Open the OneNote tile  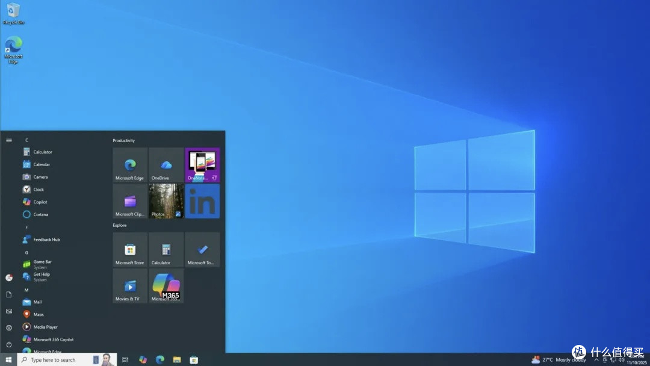(202, 165)
